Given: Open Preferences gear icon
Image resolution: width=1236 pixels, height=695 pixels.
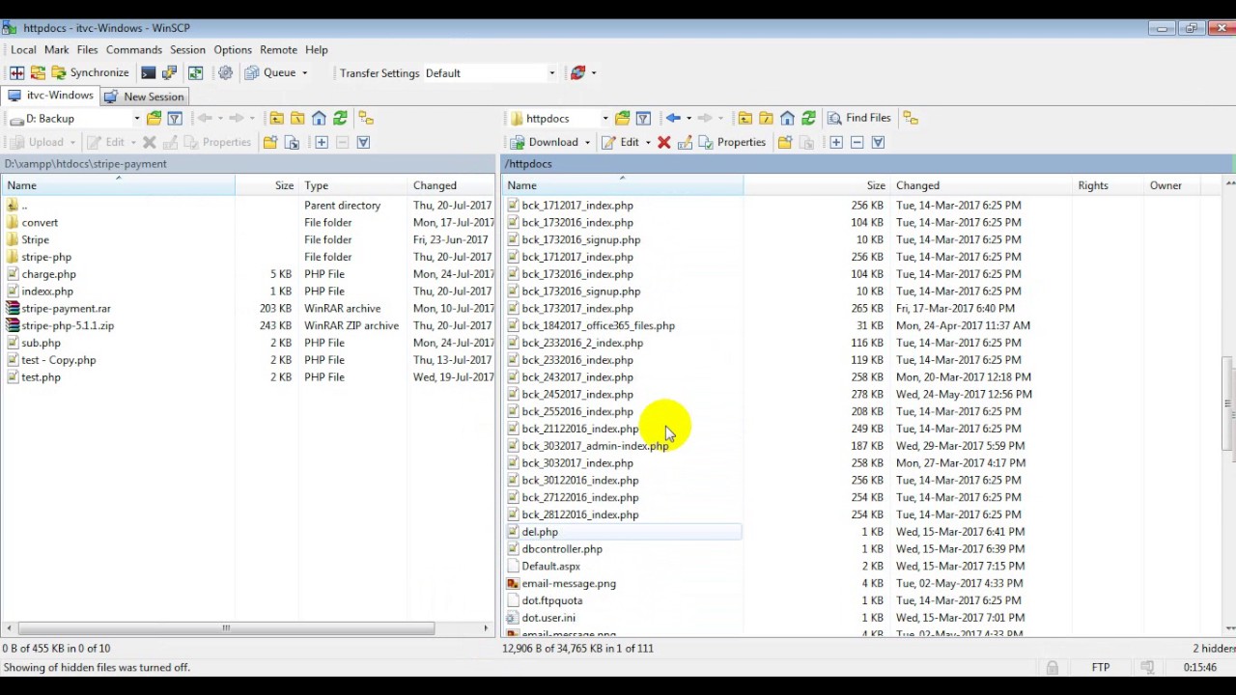Looking at the screenshot, I should pos(225,72).
